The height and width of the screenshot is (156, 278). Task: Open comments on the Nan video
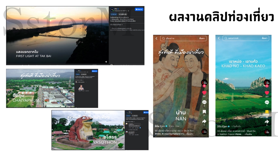point(204,102)
